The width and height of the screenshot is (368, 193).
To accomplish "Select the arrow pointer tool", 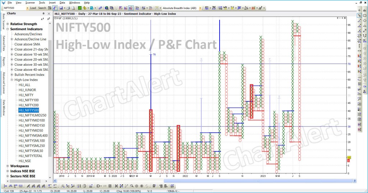I will point(359,16).
